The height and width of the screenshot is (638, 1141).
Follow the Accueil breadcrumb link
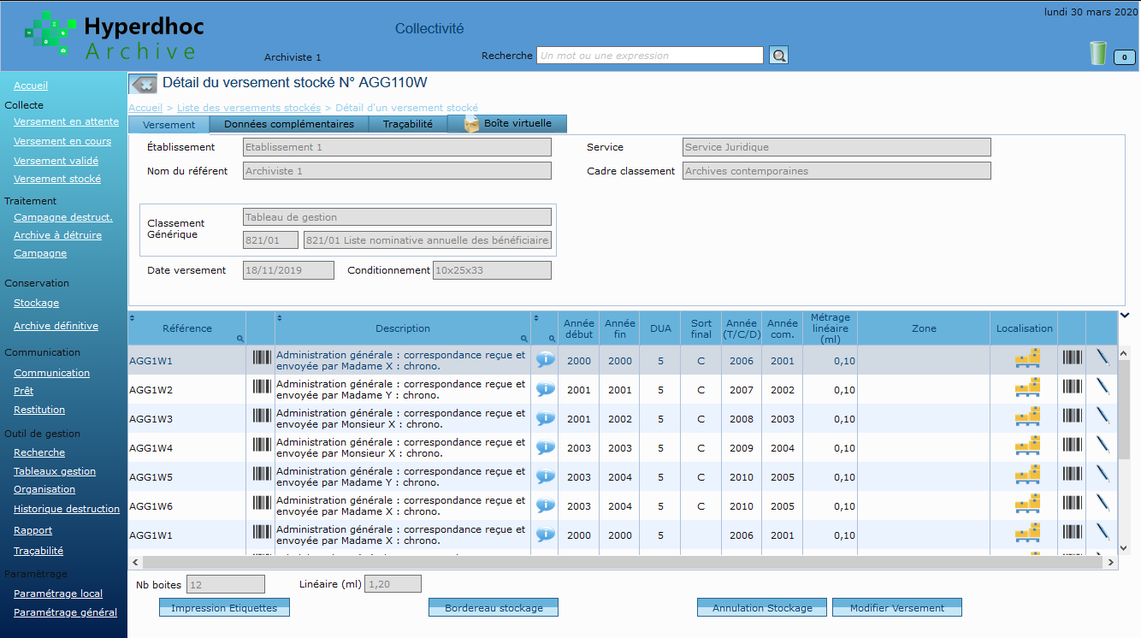(145, 108)
